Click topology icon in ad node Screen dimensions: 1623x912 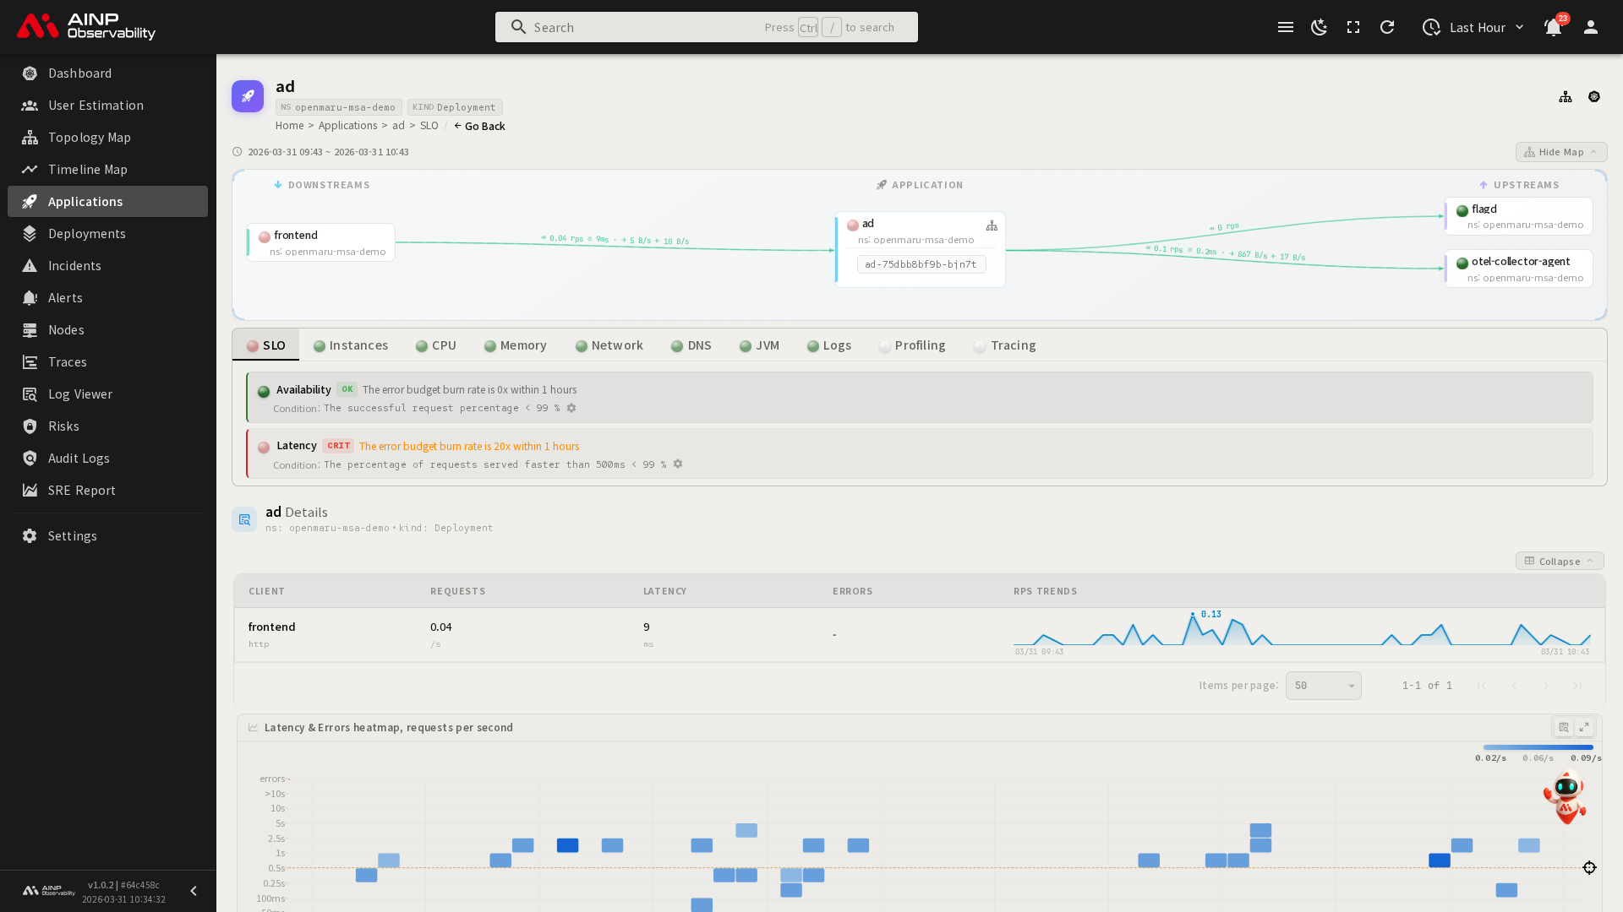(992, 225)
